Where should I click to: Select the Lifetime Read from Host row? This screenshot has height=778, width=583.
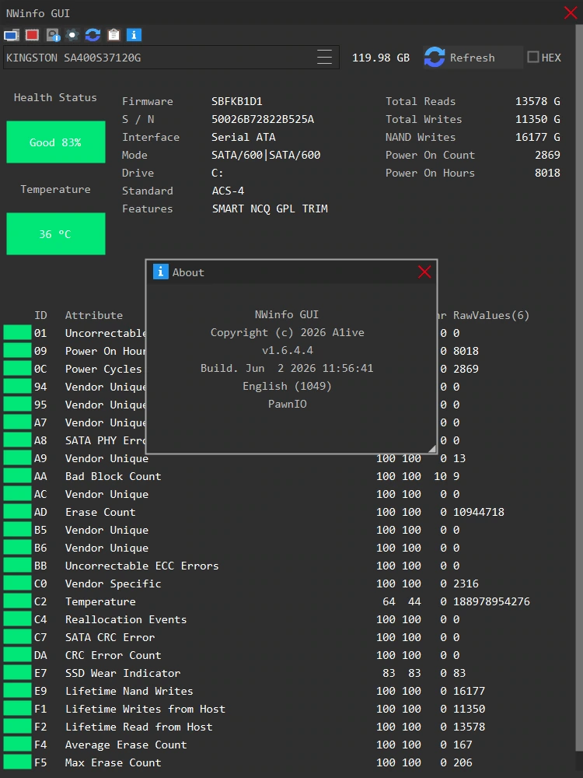pyautogui.click(x=288, y=727)
